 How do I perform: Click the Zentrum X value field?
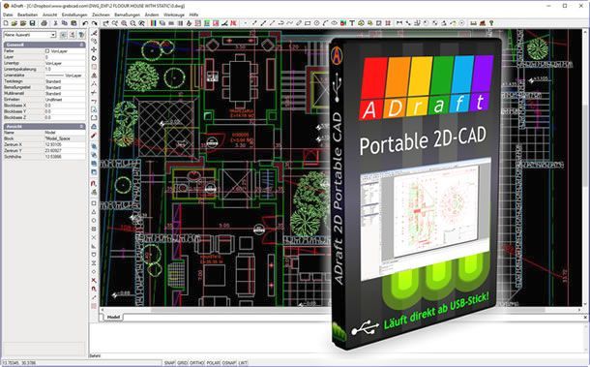click(65, 144)
